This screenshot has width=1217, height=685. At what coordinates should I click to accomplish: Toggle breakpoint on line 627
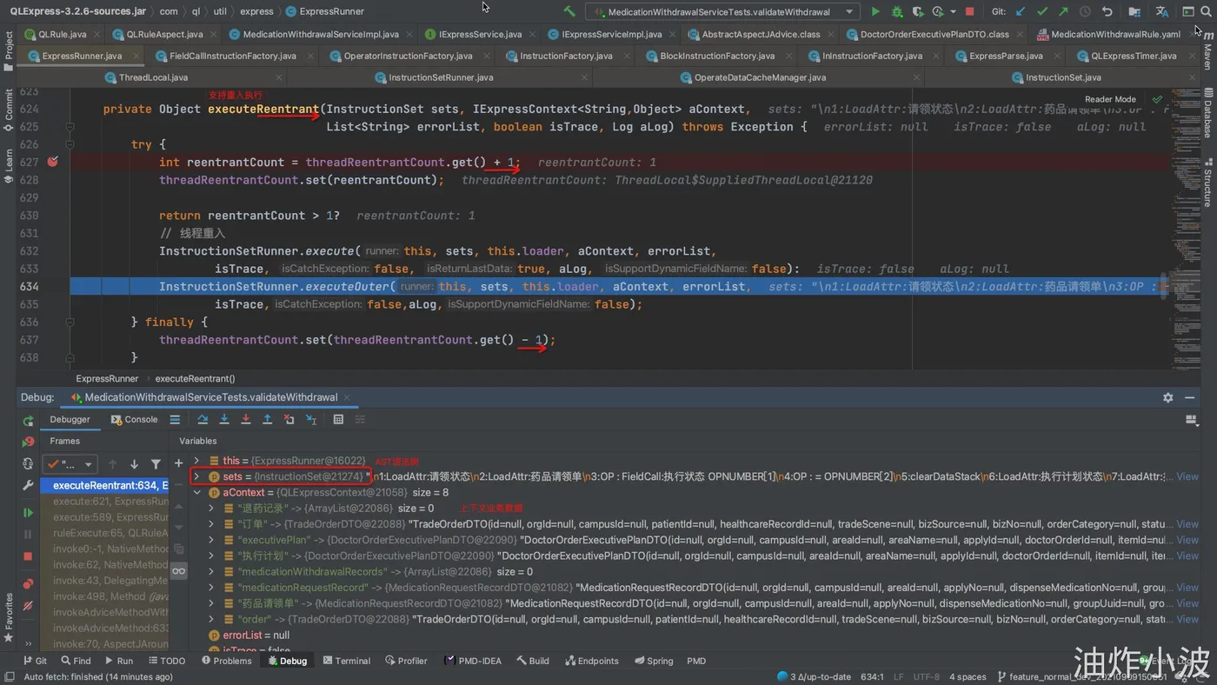53,162
